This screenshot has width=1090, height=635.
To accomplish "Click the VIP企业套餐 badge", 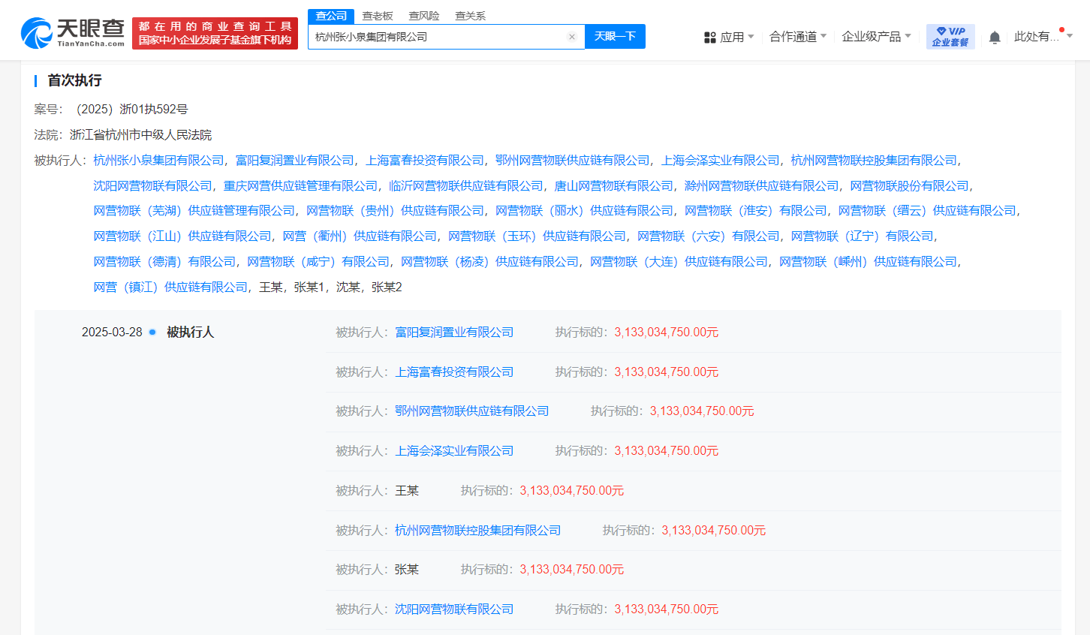I will point(950,36).
